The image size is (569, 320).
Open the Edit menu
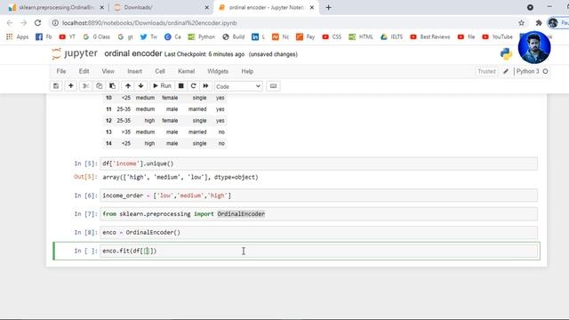[84, 71]
